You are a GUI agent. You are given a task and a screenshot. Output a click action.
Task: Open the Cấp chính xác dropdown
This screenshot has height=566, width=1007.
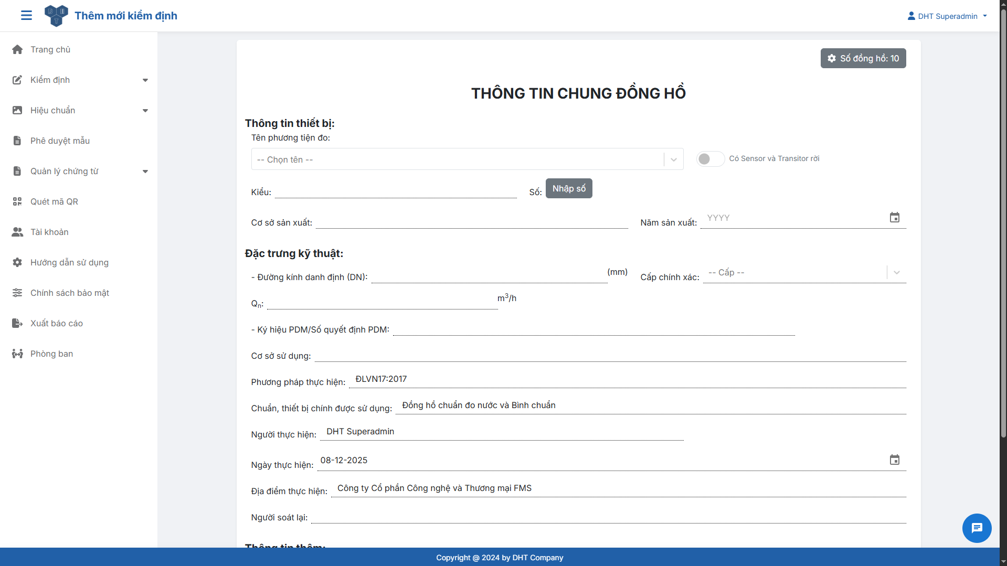click(804, 273)
